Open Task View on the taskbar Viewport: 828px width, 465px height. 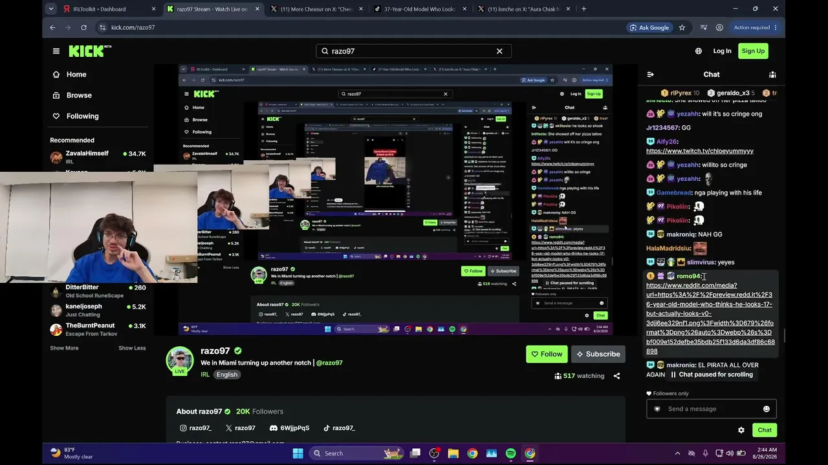coord(415,453)
